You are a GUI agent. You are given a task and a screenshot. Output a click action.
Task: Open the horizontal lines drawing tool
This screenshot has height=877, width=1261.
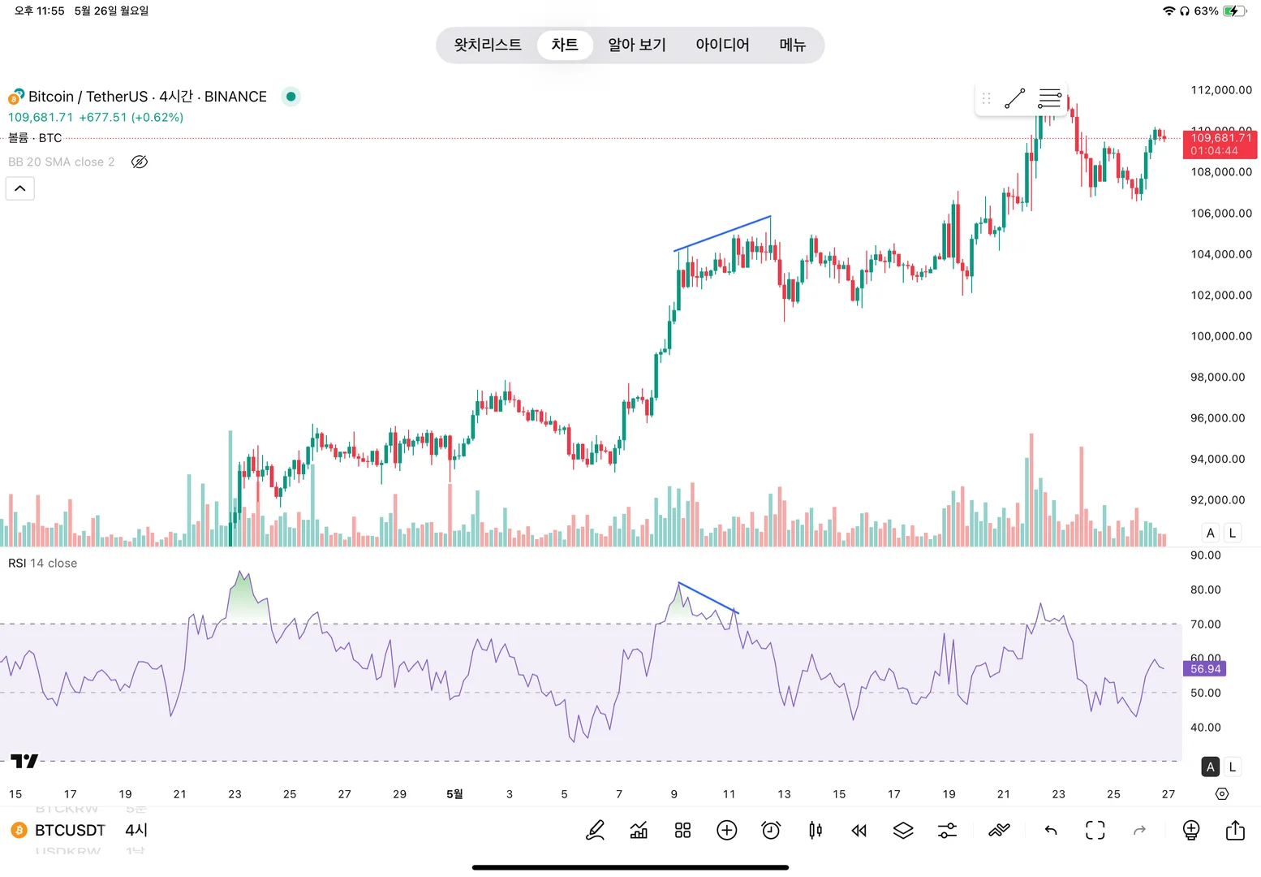(x=1050, y=99)
